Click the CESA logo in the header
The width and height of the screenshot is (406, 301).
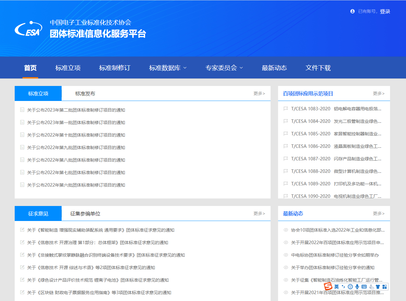(28, 28)
